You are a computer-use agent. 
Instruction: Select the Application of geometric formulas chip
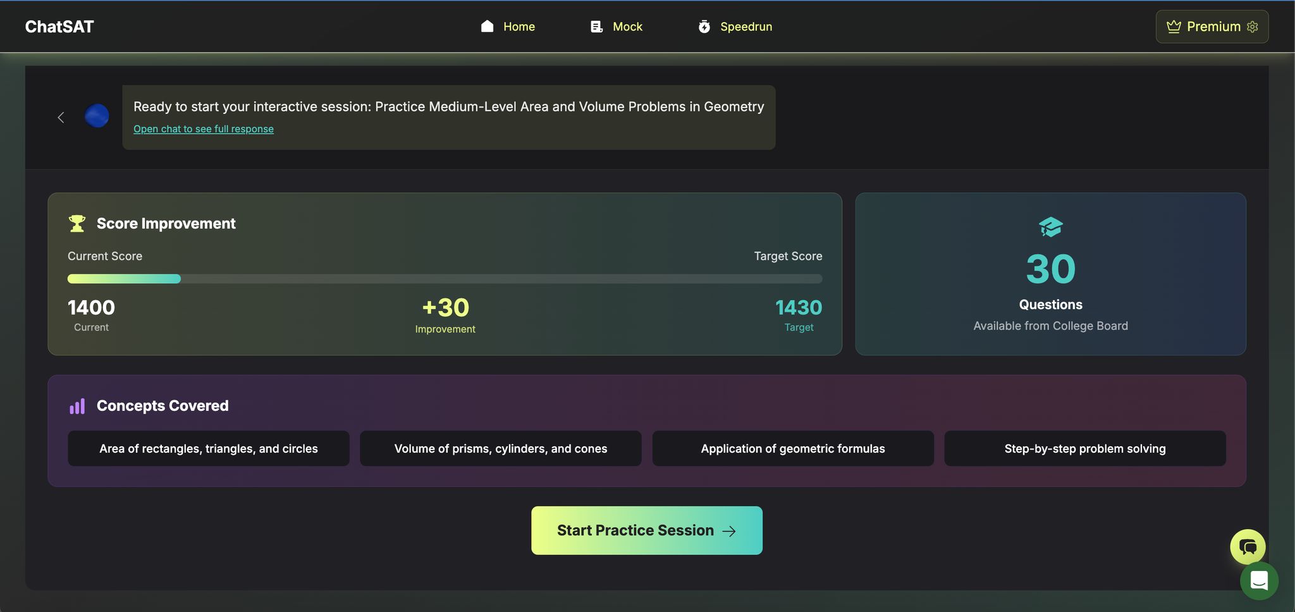click(x=792, y=449)
